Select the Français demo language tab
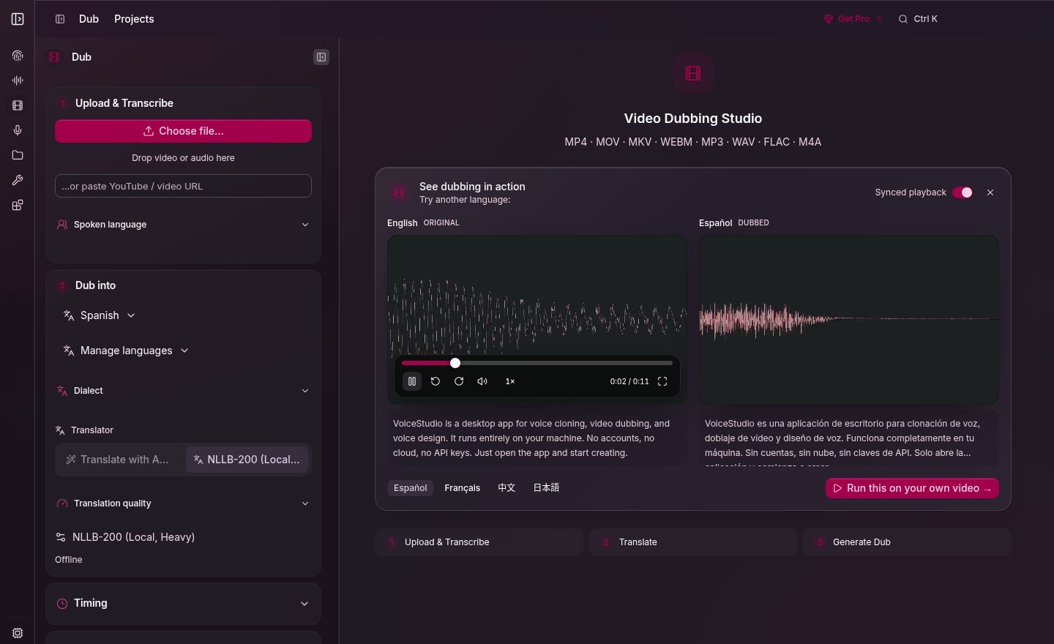This screenshot has height=644, width=1054. pos(462,488)
